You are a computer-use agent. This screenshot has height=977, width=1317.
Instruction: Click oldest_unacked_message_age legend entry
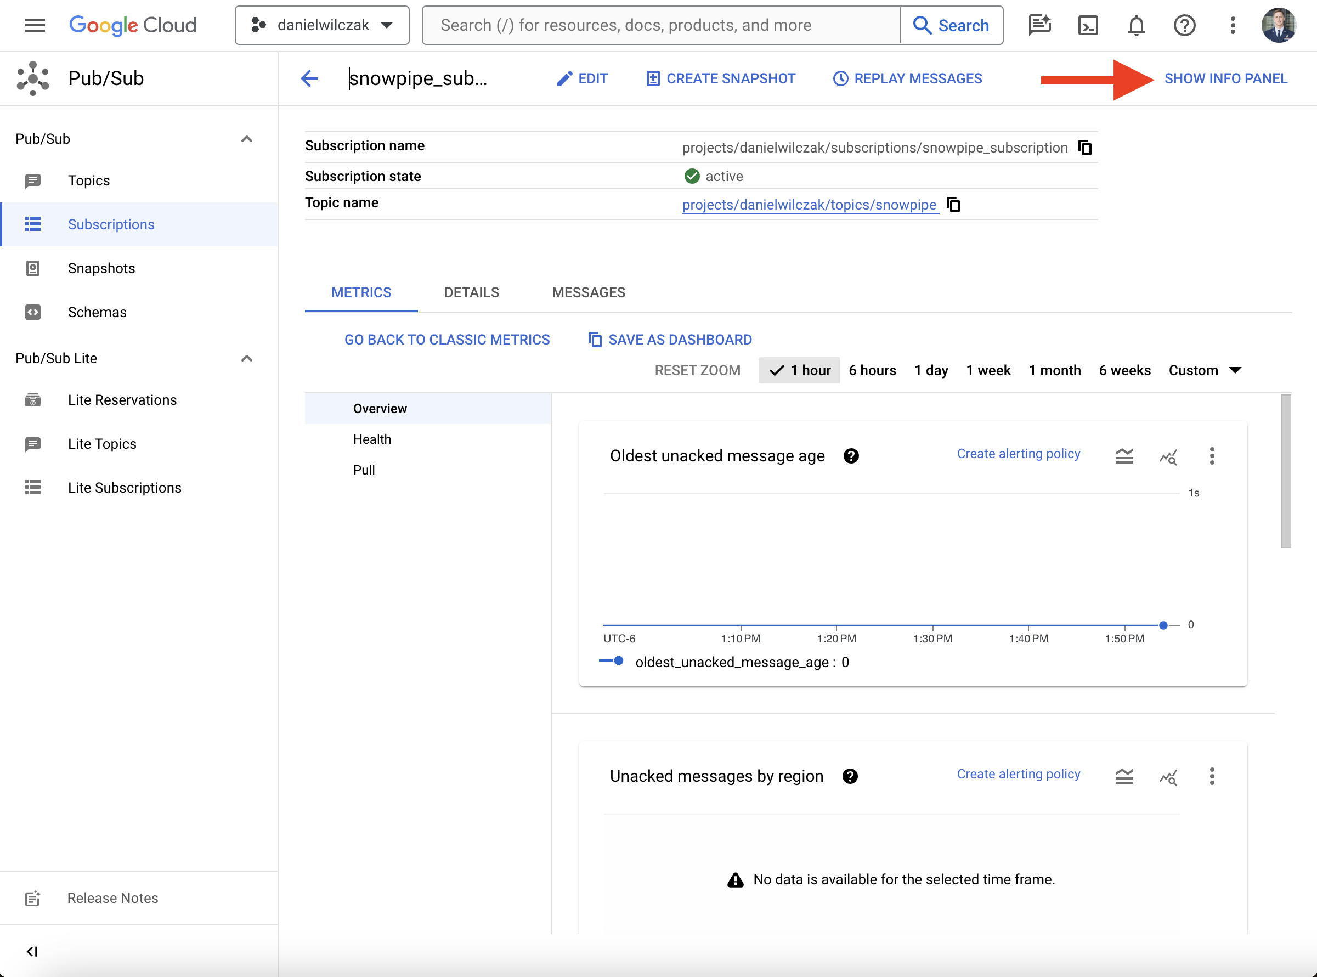(724, 662)
